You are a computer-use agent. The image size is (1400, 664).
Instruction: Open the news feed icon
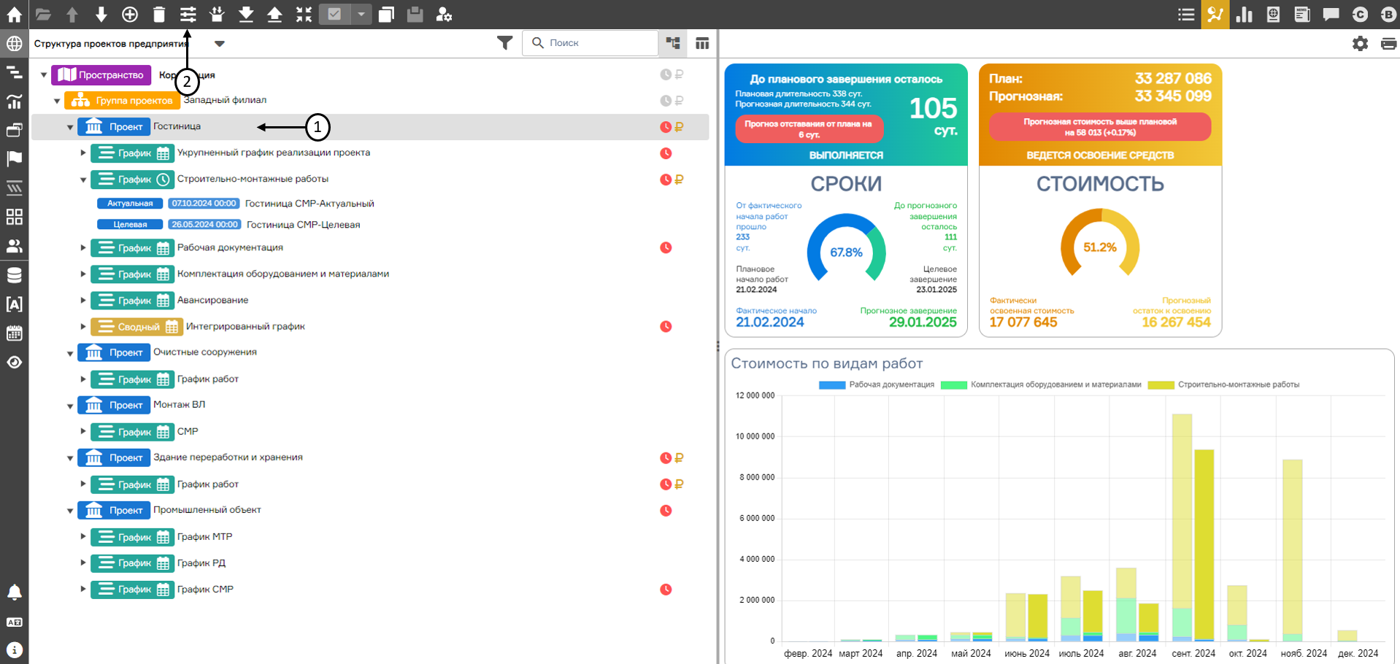click(1302, 14)
